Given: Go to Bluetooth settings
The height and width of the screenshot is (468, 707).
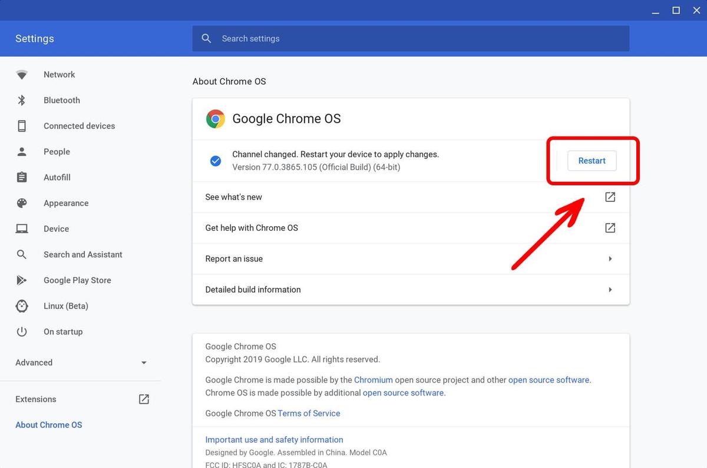Looking at the screenshot, I should tap(62, 100).
